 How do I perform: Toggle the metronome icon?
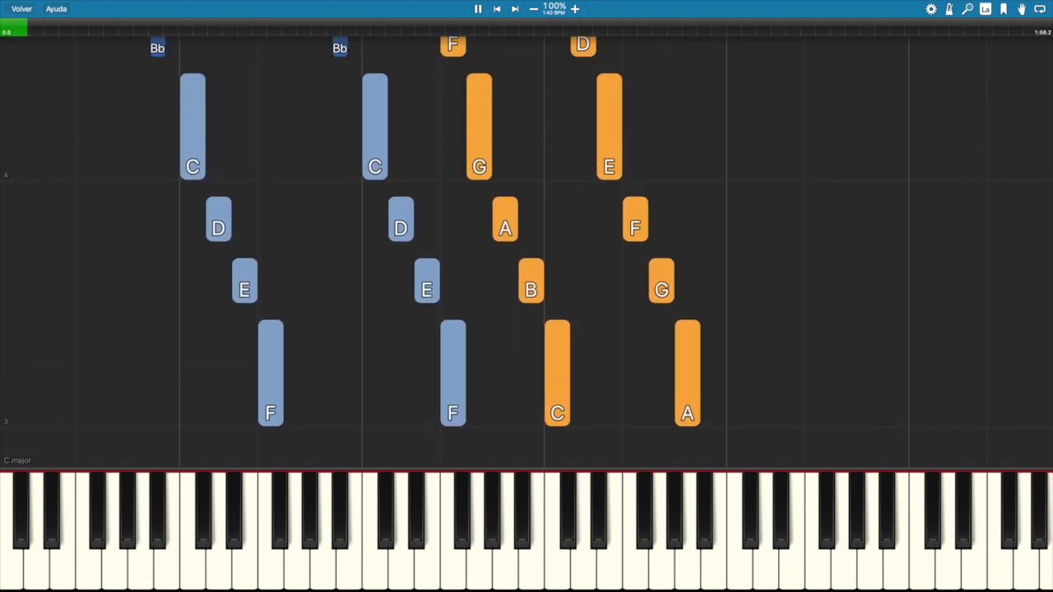949,9
